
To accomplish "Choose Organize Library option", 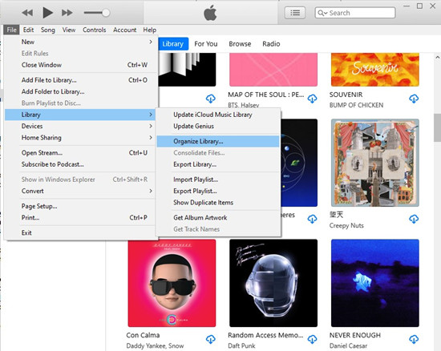I will (218, 141).
